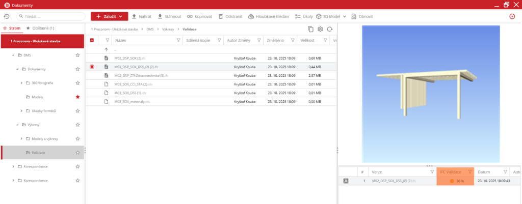Open the settings gear above file list
Screen dimensions: 522x204
click(x=320, y=29)
